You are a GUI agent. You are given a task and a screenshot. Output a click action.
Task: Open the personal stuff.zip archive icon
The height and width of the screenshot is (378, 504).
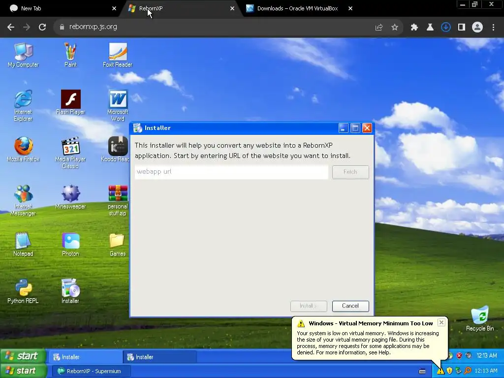coord(118,200)
